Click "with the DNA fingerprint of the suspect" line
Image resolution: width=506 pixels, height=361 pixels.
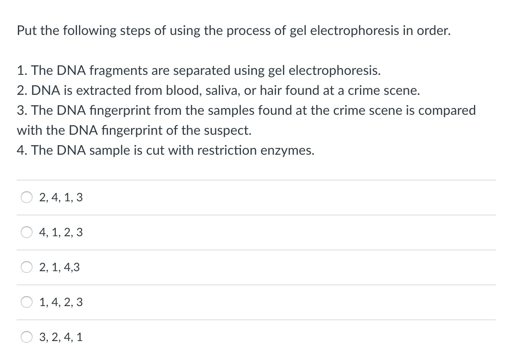(x=134, y=131)
